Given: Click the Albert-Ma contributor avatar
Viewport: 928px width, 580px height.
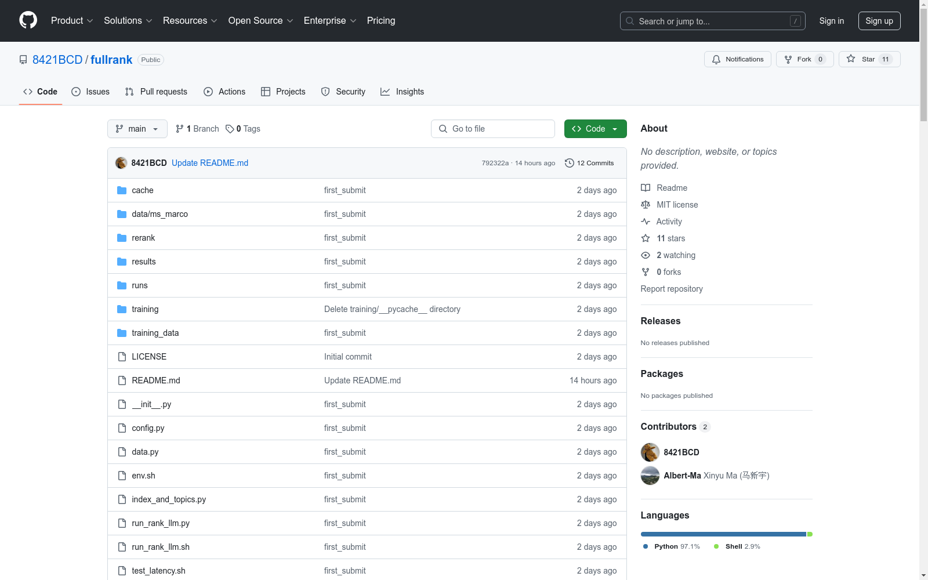Looking at the screenshot, I should [650, 476].
